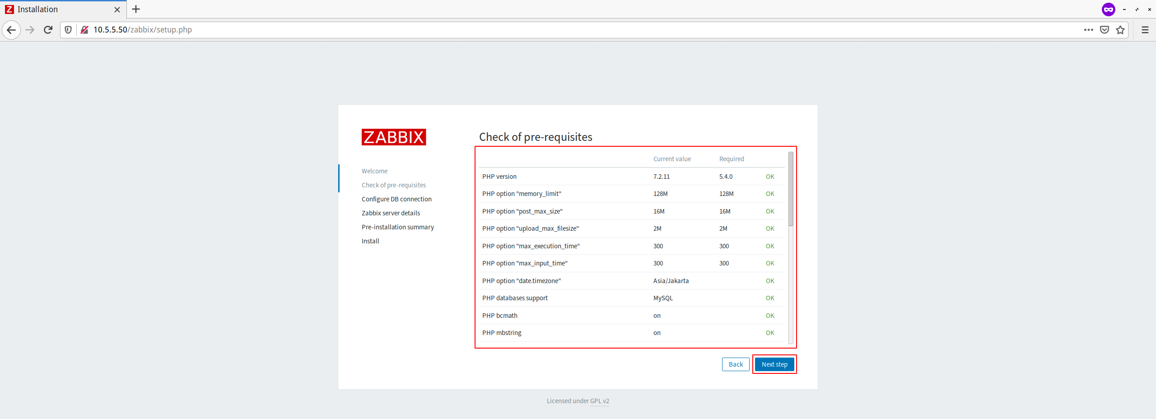This screenshot has height=419, width=1156.
Task: Select the Installation browser tab
Action: click(63, 9)
